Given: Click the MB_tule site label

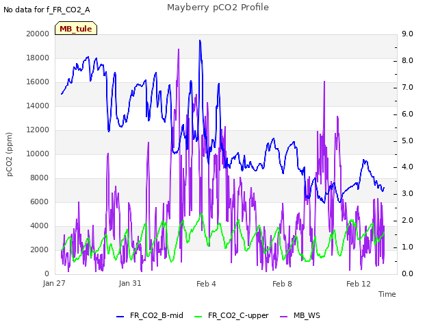Looking at the screenshot, I should (76, 29).
